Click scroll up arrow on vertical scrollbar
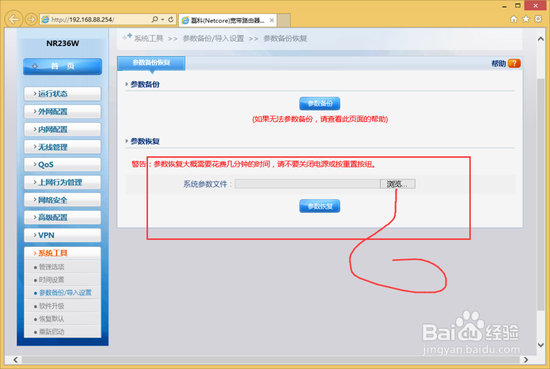Viewport: 550px width, 369px height. click(541, 39)
